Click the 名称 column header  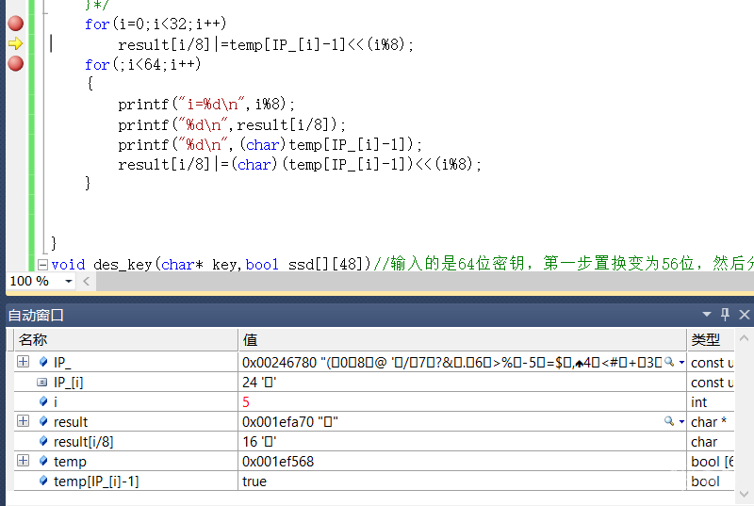[123, 340]
